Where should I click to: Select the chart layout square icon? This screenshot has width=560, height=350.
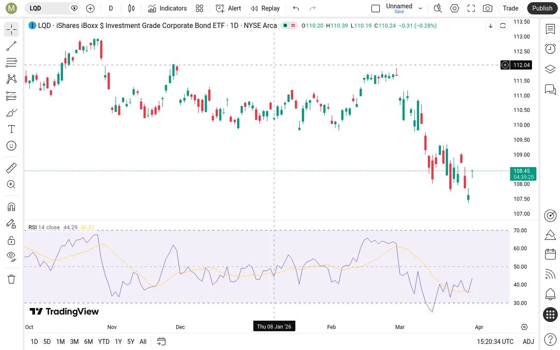376,8
